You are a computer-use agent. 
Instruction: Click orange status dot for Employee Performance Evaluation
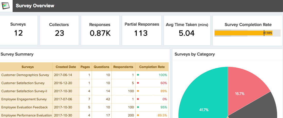138,115
